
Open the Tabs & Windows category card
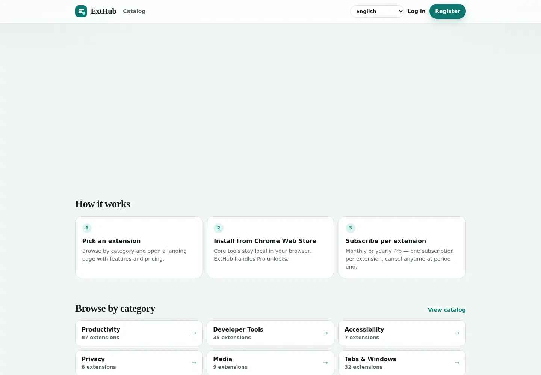point(402,363)
